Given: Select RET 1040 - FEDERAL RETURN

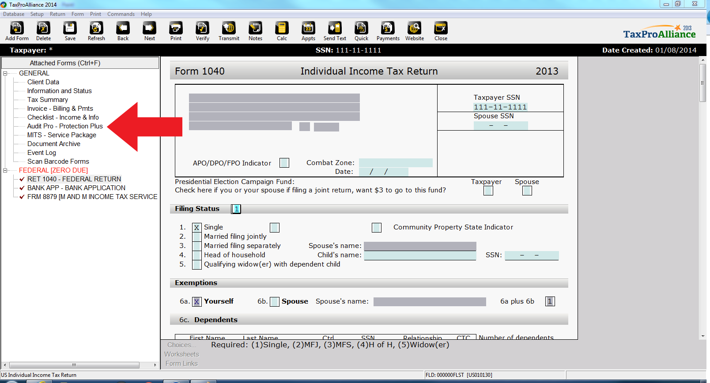Looking at the screenshot, I should (74, 179).
